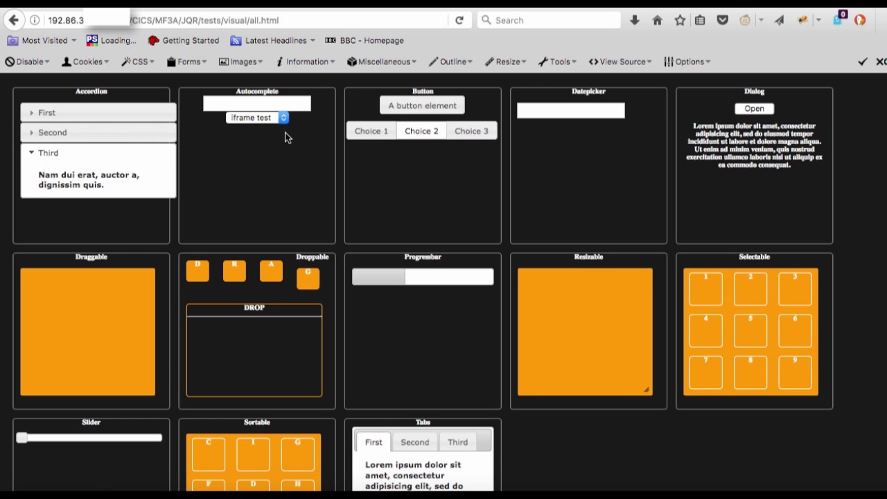Open the Tools dropdown menu
The height and width of the screenshot is (499, 887).
click(x=557, y=62)
